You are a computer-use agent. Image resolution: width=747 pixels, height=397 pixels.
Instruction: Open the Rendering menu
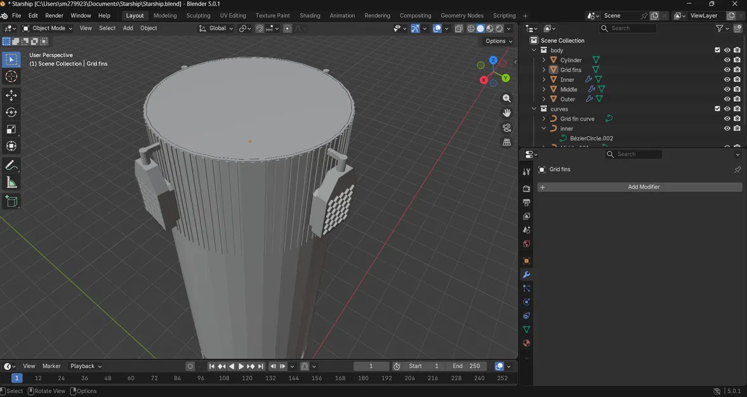[x=377, y=15]
